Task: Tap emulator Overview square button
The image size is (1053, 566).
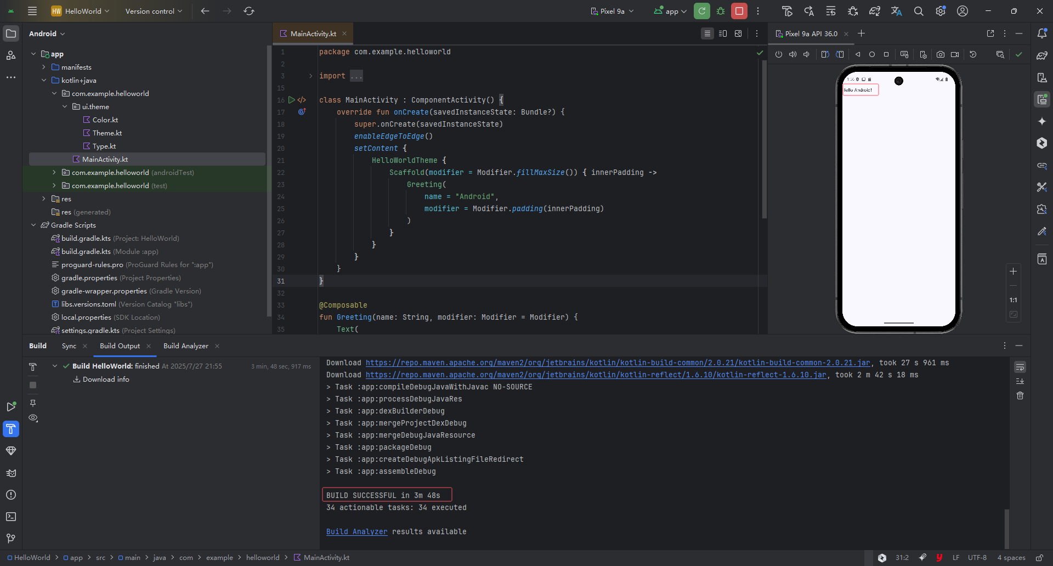Action: click(x=886, y=54)
